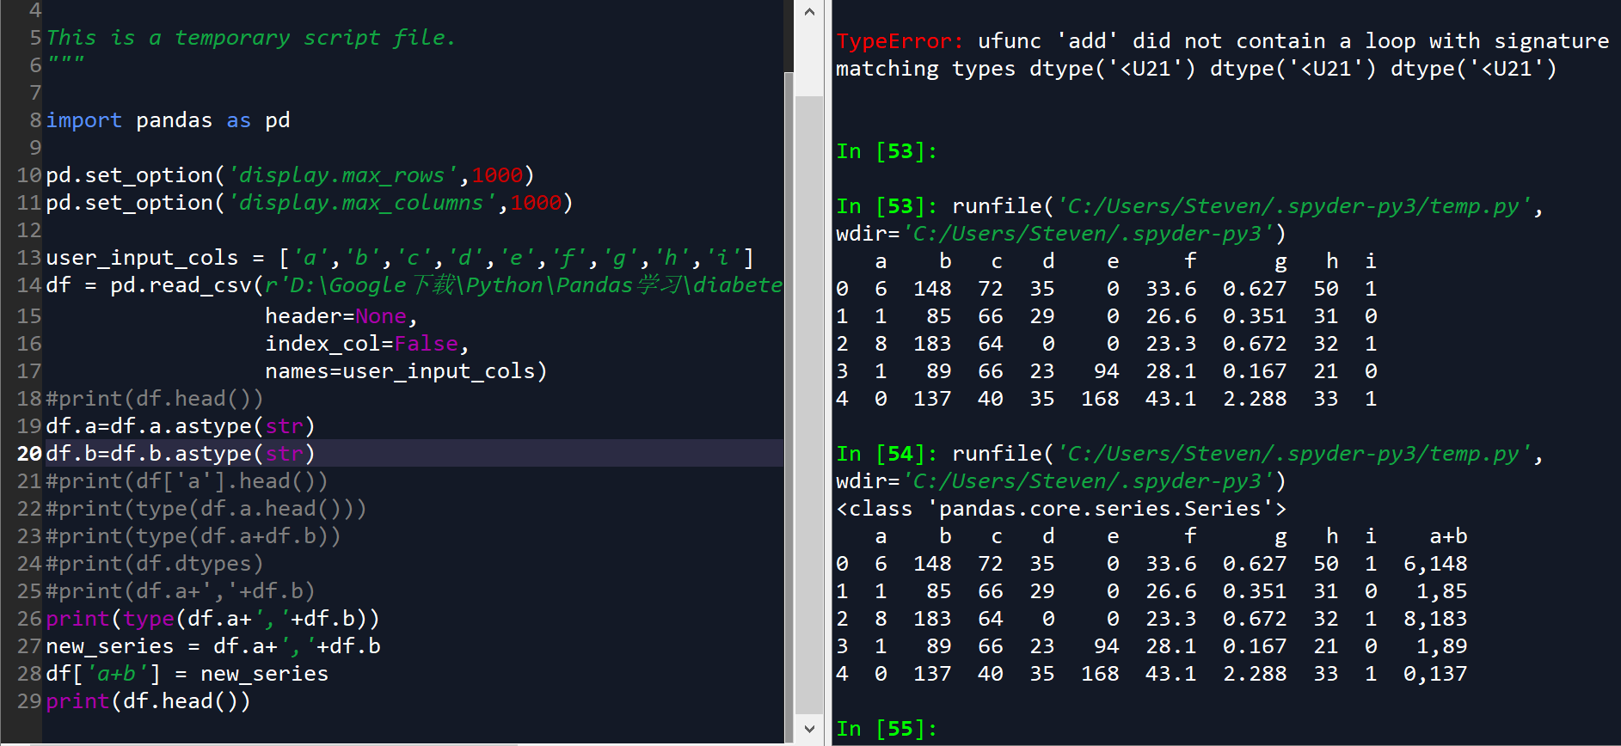Click df.a=df.a.astype(str) on line 19
This screenshot has height=746, width=1621.
(x=181, y=426)
